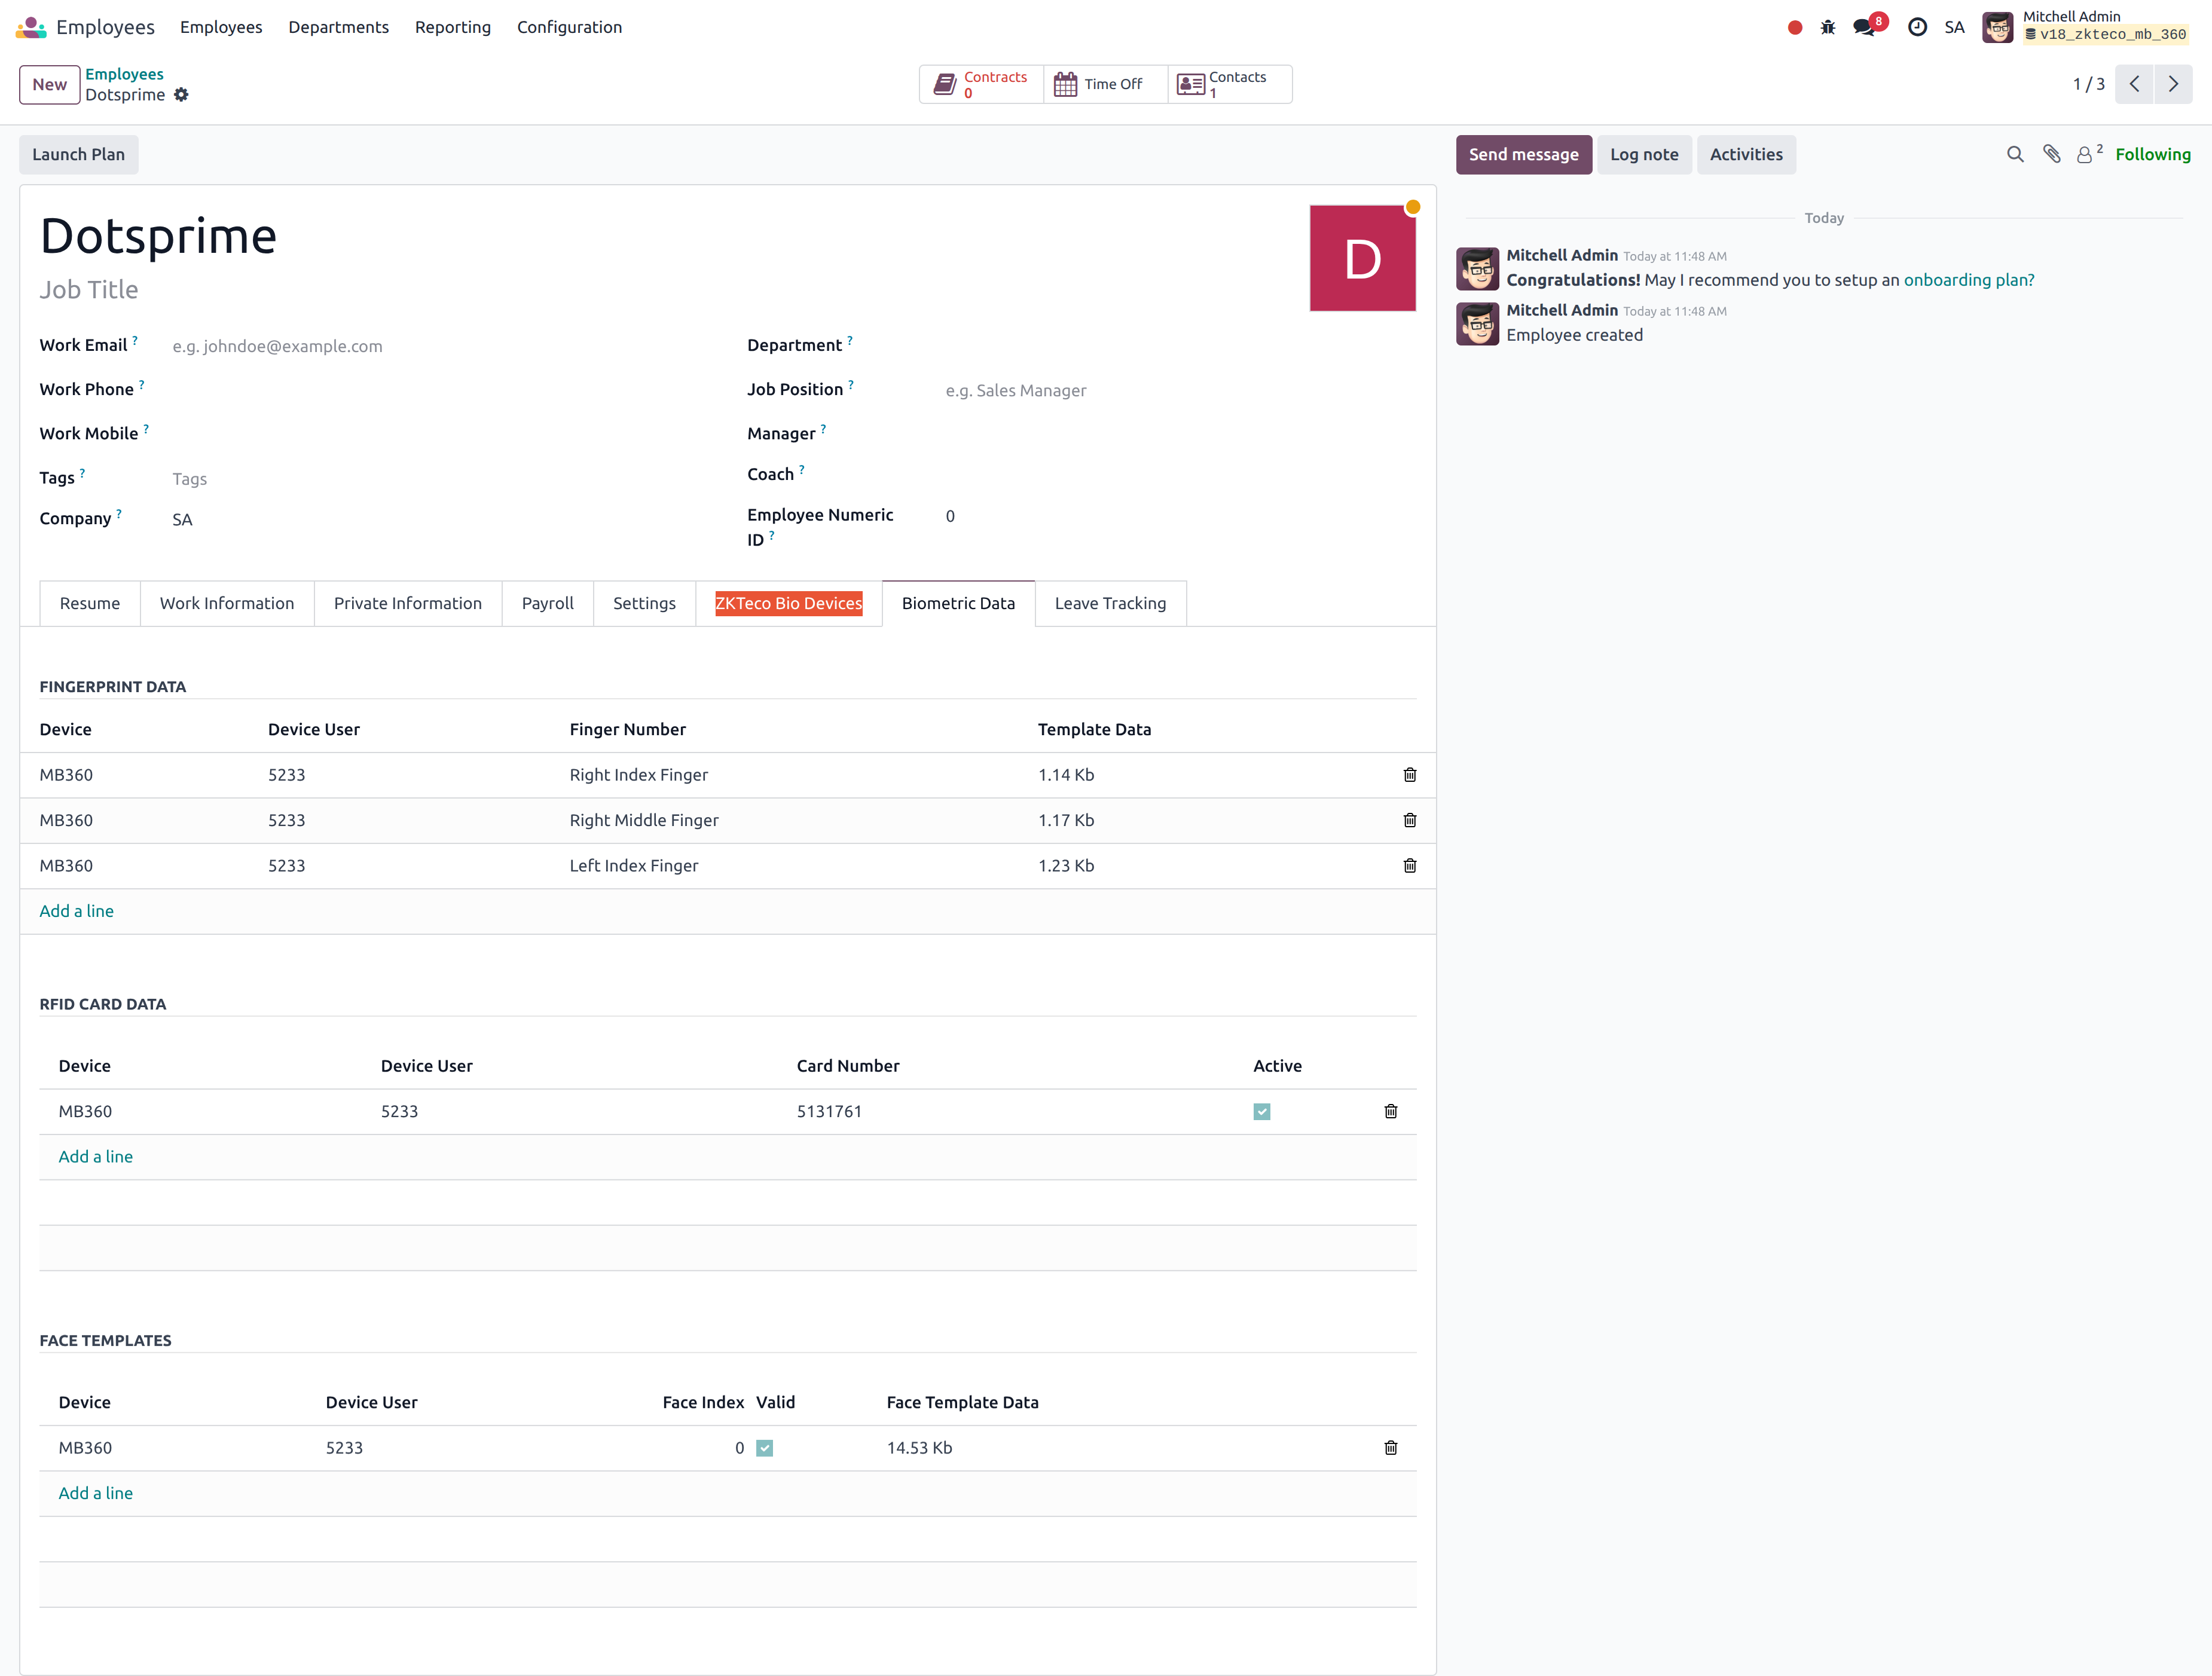Go to previous record with left arrow

(2134, 84)
